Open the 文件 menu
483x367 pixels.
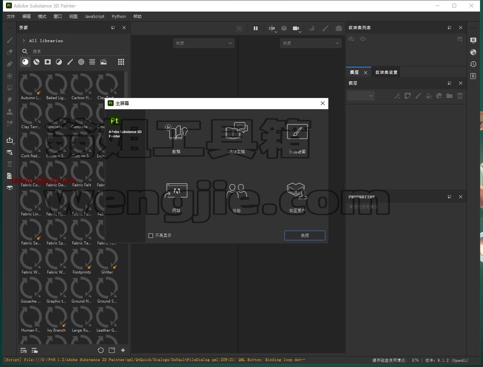click(x=11, y=16)
